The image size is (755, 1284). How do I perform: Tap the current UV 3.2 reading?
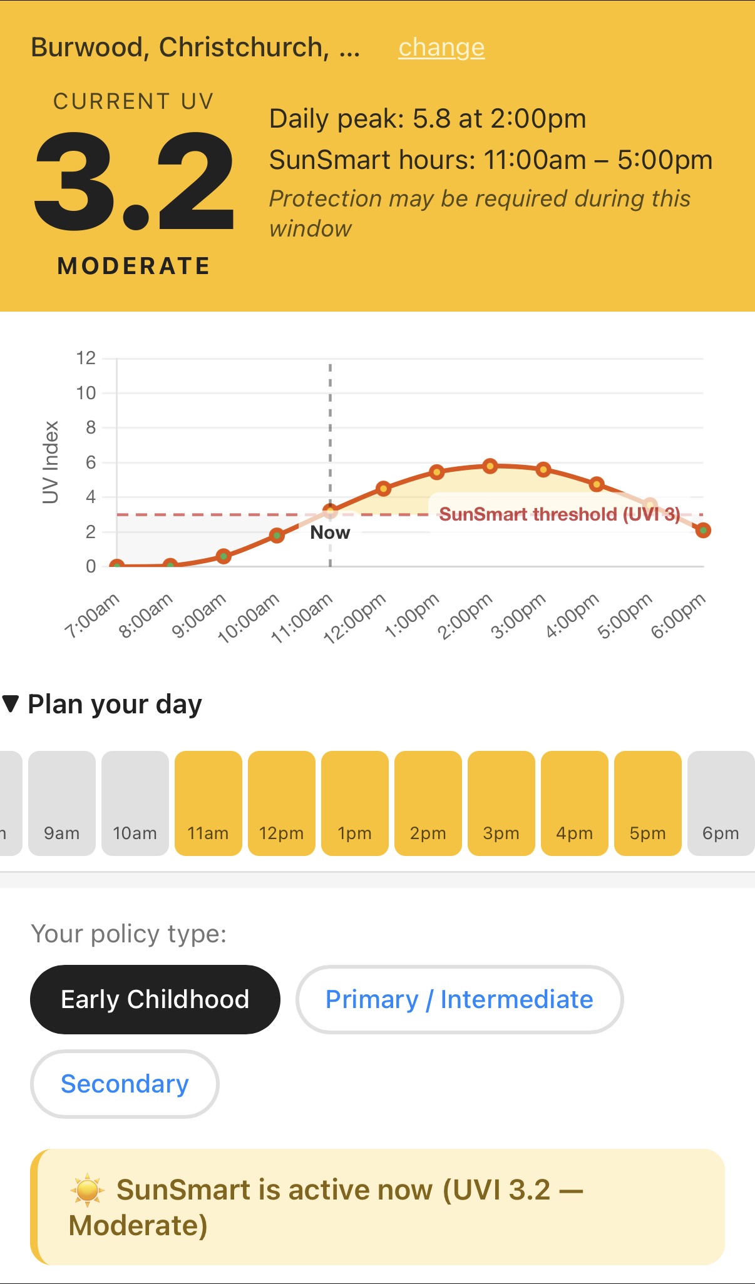pyautogui.click(x=134, y=181)
